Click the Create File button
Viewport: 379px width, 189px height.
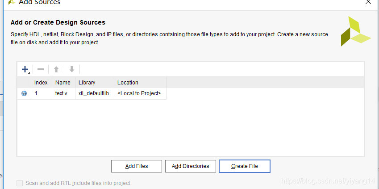click(245, 166)
